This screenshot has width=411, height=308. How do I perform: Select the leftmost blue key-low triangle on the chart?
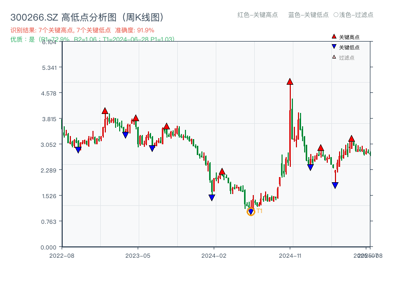tap(78, 150)
